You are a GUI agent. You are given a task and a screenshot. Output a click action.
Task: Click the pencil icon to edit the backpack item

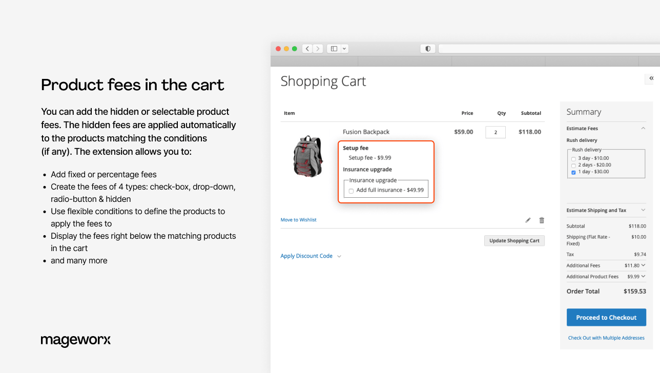(x=528, y=220)
